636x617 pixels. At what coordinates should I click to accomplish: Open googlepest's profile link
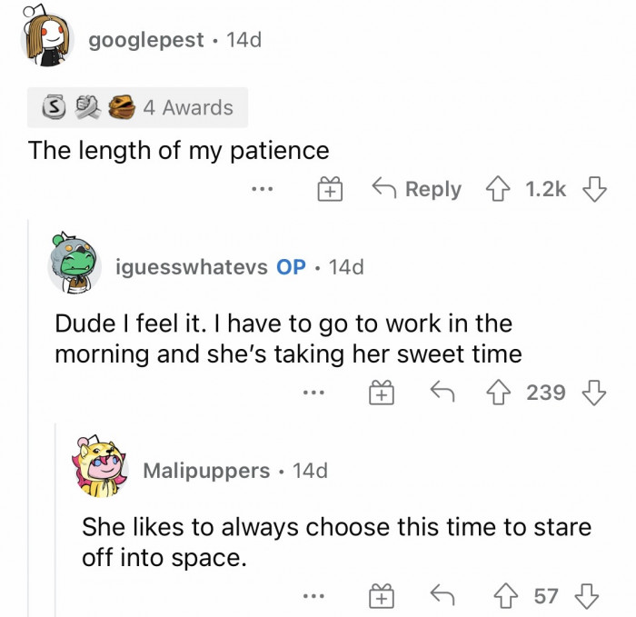click(146, 41)
